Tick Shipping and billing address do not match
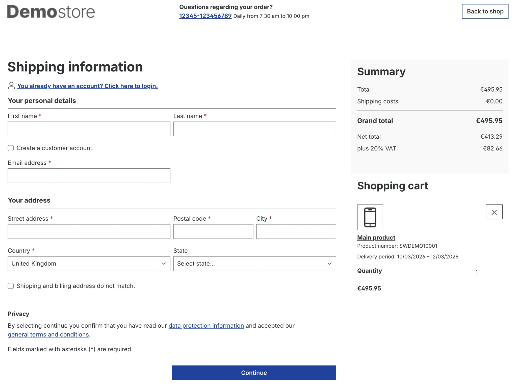 [11, 286]
